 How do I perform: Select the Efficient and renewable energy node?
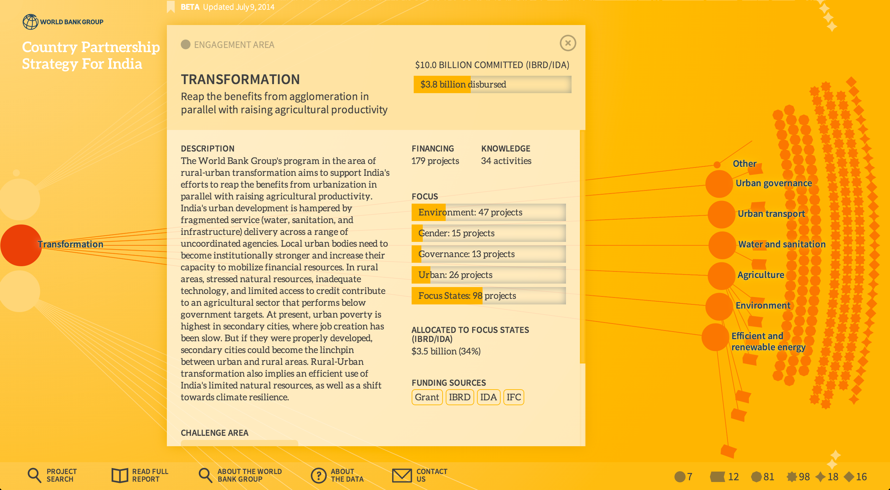[715, 337]
